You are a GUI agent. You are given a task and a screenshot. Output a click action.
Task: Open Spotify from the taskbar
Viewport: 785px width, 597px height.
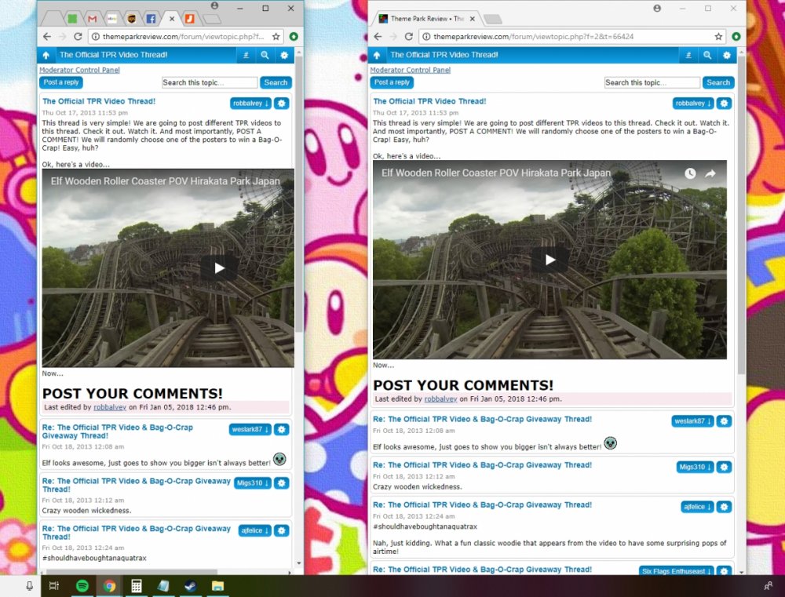tap(82, 586)
